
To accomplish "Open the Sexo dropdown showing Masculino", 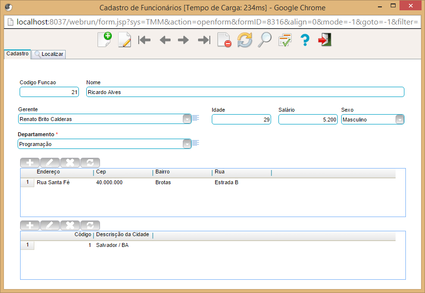I will pyautogui.click(x=400, y=119).
